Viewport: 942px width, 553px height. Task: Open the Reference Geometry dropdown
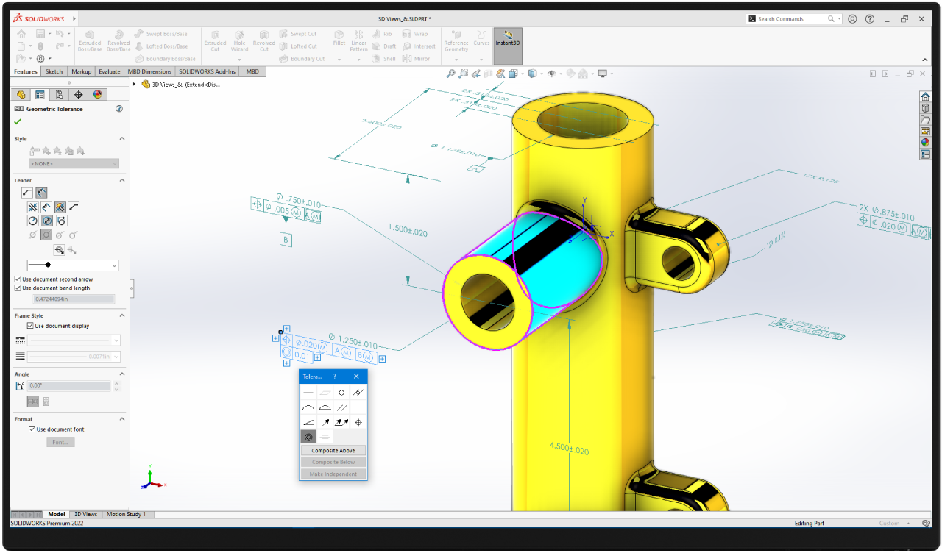[456, 60]
